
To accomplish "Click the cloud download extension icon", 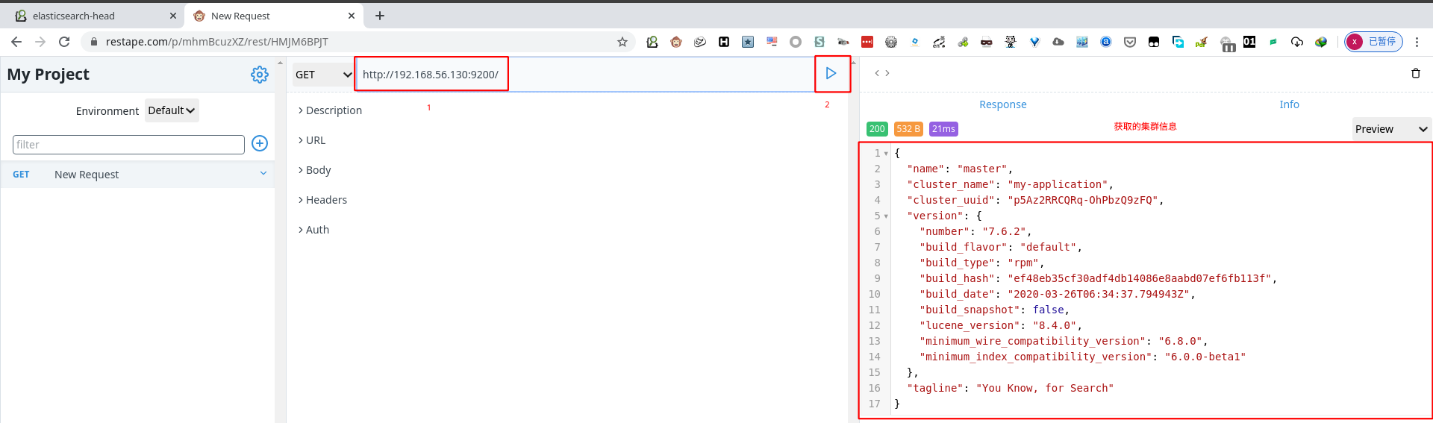I will [x=1297, y=42].
